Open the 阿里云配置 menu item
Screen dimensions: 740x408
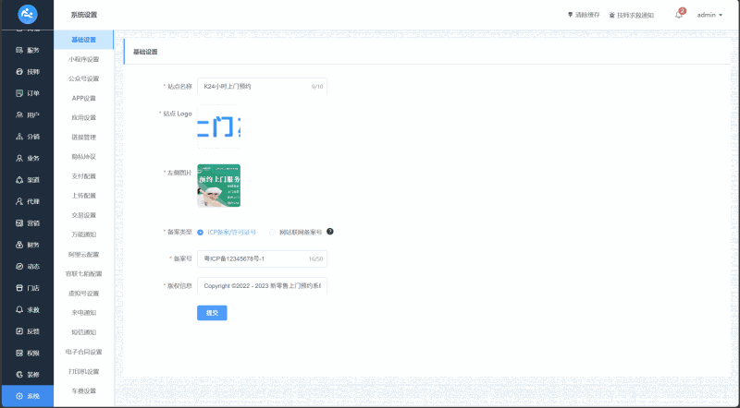(83, 255)
